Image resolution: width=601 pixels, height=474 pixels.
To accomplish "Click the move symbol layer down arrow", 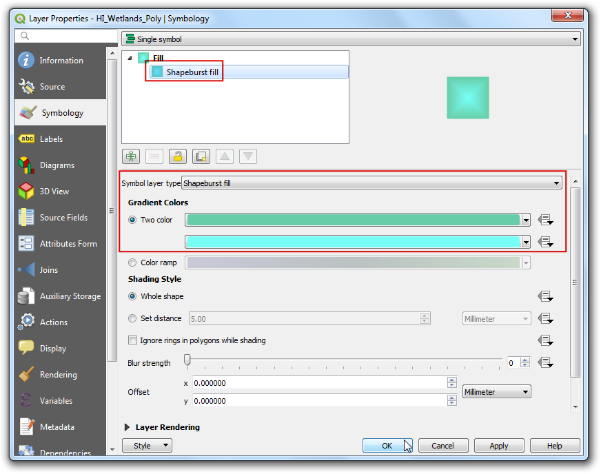I will click(248, 156).
